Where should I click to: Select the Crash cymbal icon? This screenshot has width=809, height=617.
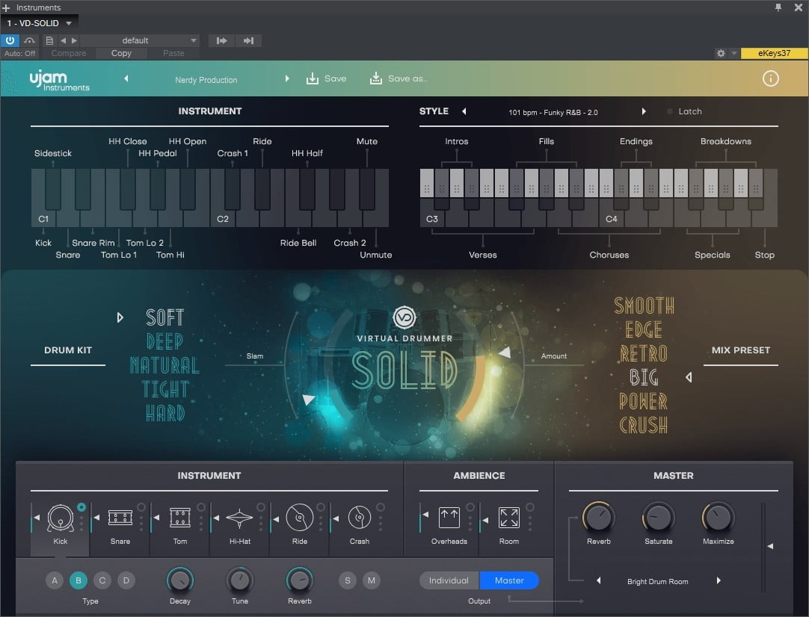359,518
